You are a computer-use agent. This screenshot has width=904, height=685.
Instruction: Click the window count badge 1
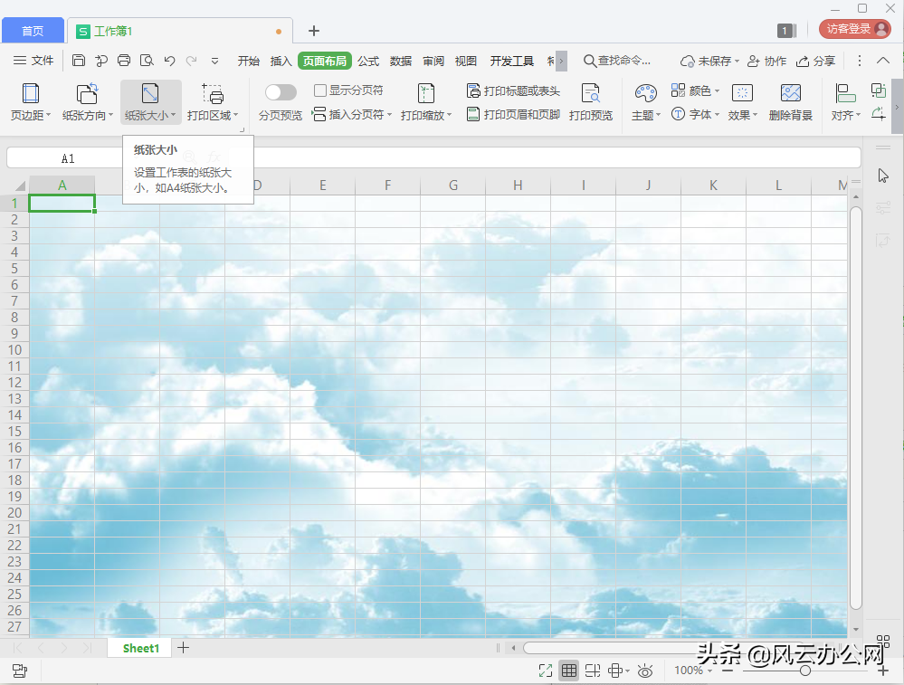pos(786,31)
